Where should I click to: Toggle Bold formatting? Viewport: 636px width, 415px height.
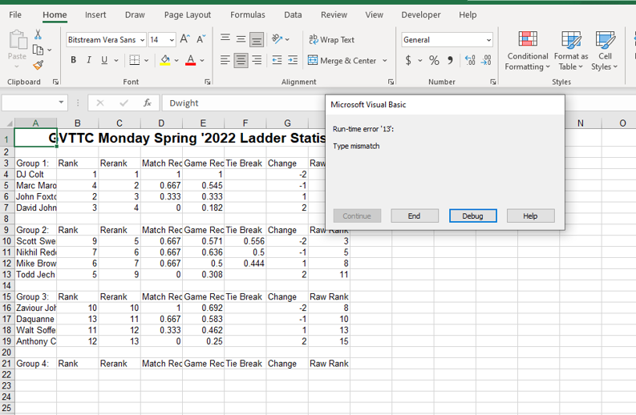click(74, 60)
